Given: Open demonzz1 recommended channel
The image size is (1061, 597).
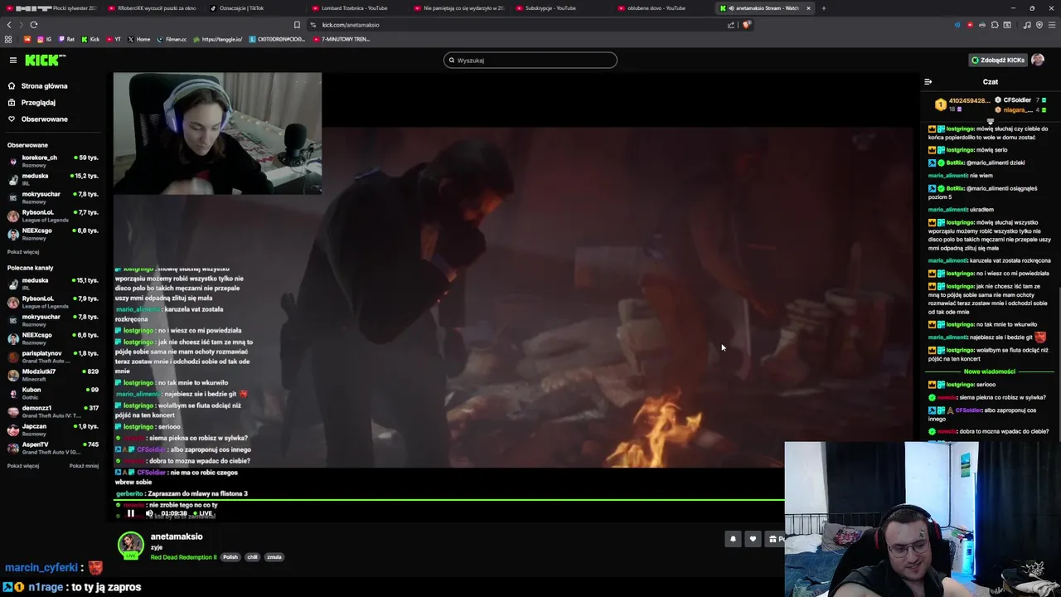Looking at the screenshot, I should pos(53,411).
